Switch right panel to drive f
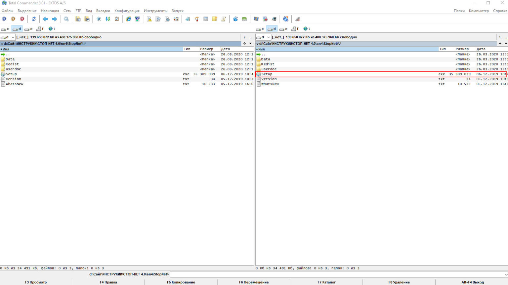Viewport: 508px width, 285px height. (x=295, y=29)
